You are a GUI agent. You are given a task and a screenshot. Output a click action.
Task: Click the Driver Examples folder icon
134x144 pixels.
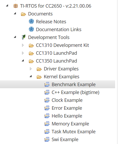coord(39,69)
